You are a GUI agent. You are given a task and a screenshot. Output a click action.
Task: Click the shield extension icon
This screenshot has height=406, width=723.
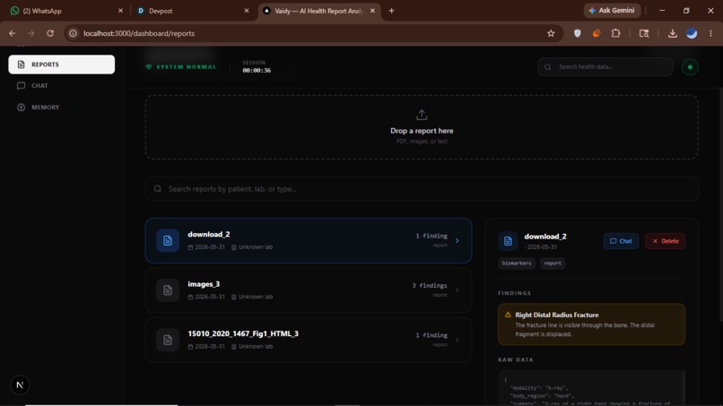click(x=578, y=33)
